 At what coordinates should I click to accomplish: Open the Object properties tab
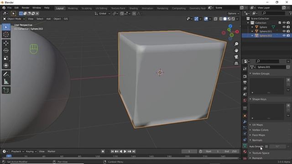click(x=245, y=116)
